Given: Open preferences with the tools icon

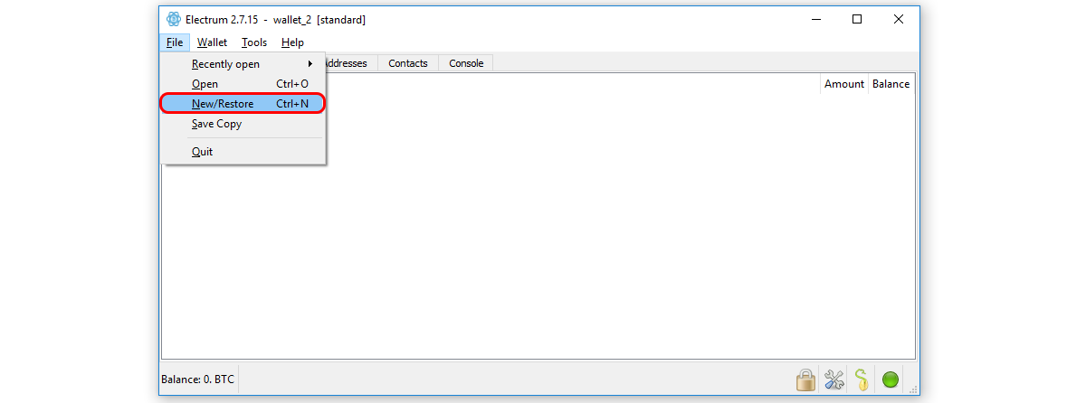Looking at the screenshot, I should 834,380.
